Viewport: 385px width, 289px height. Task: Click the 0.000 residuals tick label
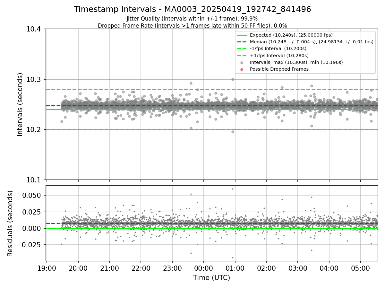click(32, 228)
